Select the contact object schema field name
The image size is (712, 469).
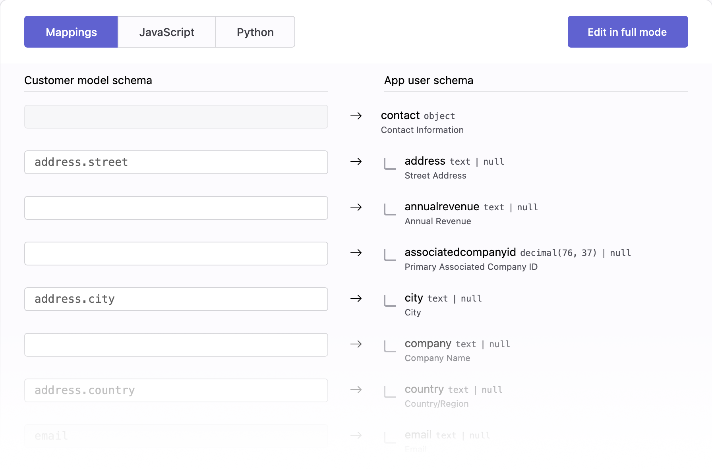pyautogui.click(x=400, y=115)
